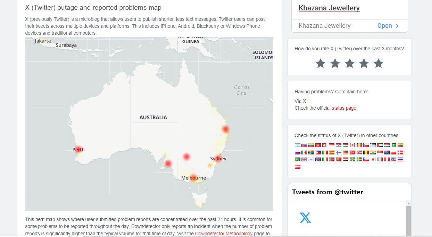Open the United Kingdom flag icon
Image resolution: width=432 pixels, height=237 pixels.
point(304,160)
